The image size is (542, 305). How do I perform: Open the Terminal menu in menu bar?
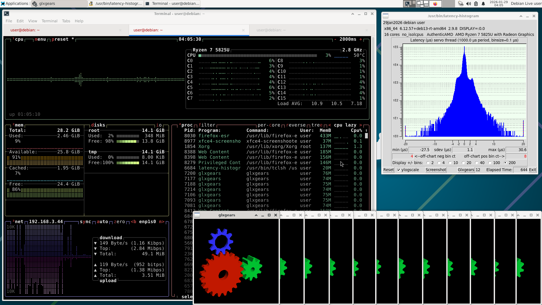(49, 21)
